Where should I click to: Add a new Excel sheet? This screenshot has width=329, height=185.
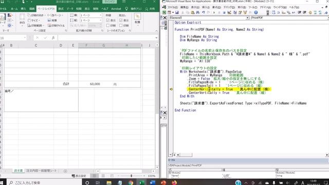click(x=65, y=171)
